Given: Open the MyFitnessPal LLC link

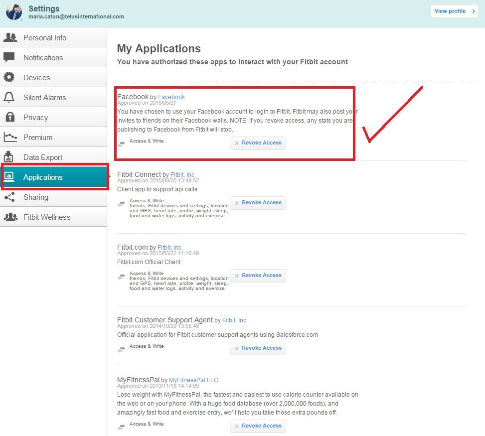Looking at the screenshot, I should click(193, 380).
